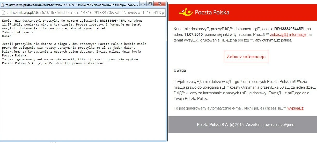Minimize the zalacznik.wp.pl popup window
317x143 pixels.
(143, 4)
